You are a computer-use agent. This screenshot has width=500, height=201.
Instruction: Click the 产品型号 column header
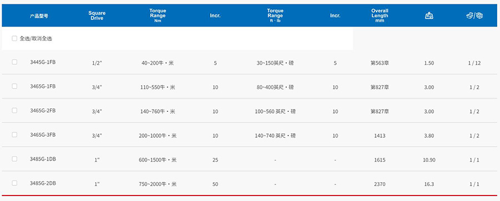tap(39, 16)
